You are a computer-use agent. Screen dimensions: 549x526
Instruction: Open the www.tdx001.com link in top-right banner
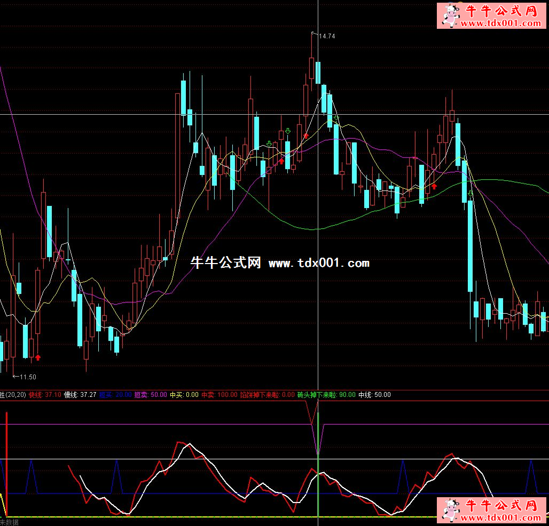coord(499,23)
